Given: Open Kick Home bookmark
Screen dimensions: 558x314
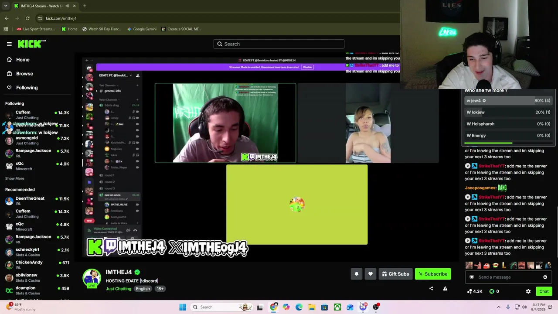Looking at the screenshot, I should coord(69,29).
